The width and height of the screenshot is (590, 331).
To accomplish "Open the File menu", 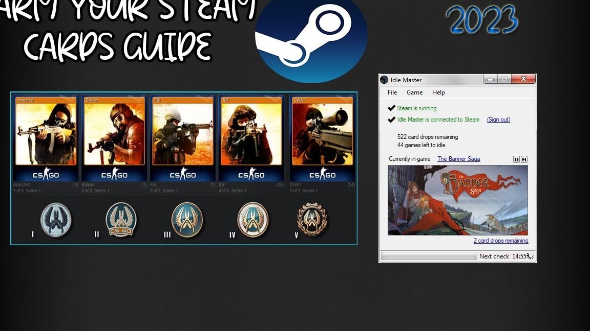I will (x=392, y=92).
